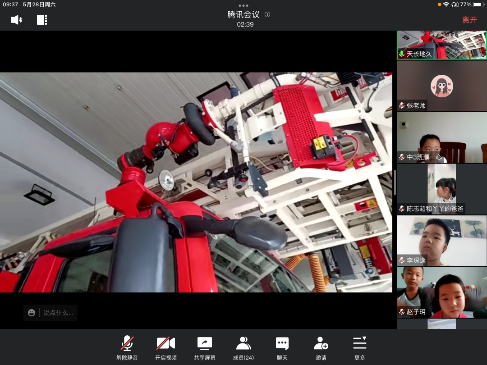Screen dimensions: 487x365
Task: Click the 说点什么 message input field
Action: click(x=58, y=313)
